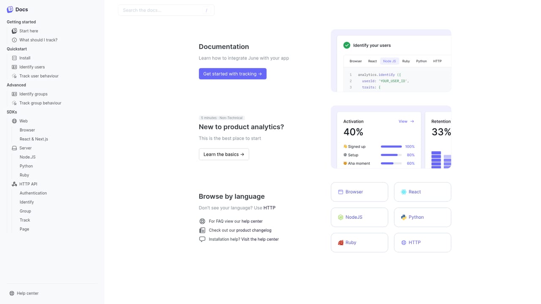Open Browser under Web in sidebar
This screenshot has width=541, height=304.
click(x=27, y=130)
